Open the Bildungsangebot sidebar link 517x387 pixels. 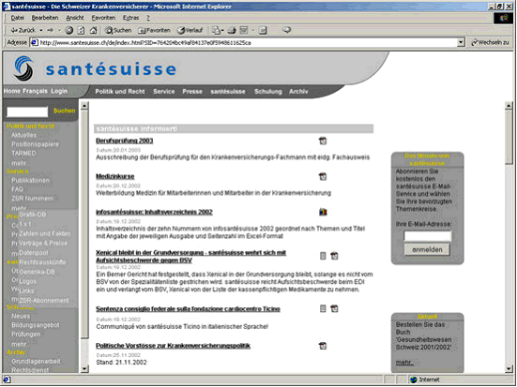point(36,325)
